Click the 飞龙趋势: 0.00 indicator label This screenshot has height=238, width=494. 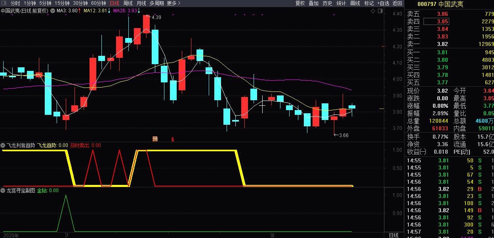(x=53, y=145)
